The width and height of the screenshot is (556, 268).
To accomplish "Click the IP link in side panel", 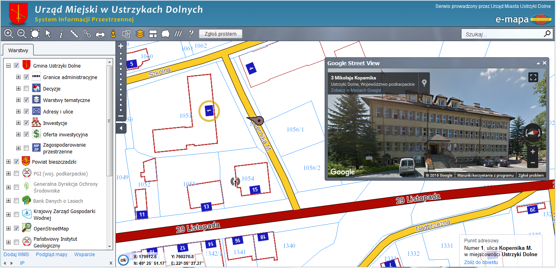I will 23,263.
